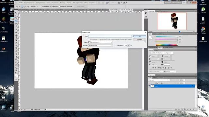This screenshot has width=209, height=117.
Task: Select the Hand tool
Action: 16,68
